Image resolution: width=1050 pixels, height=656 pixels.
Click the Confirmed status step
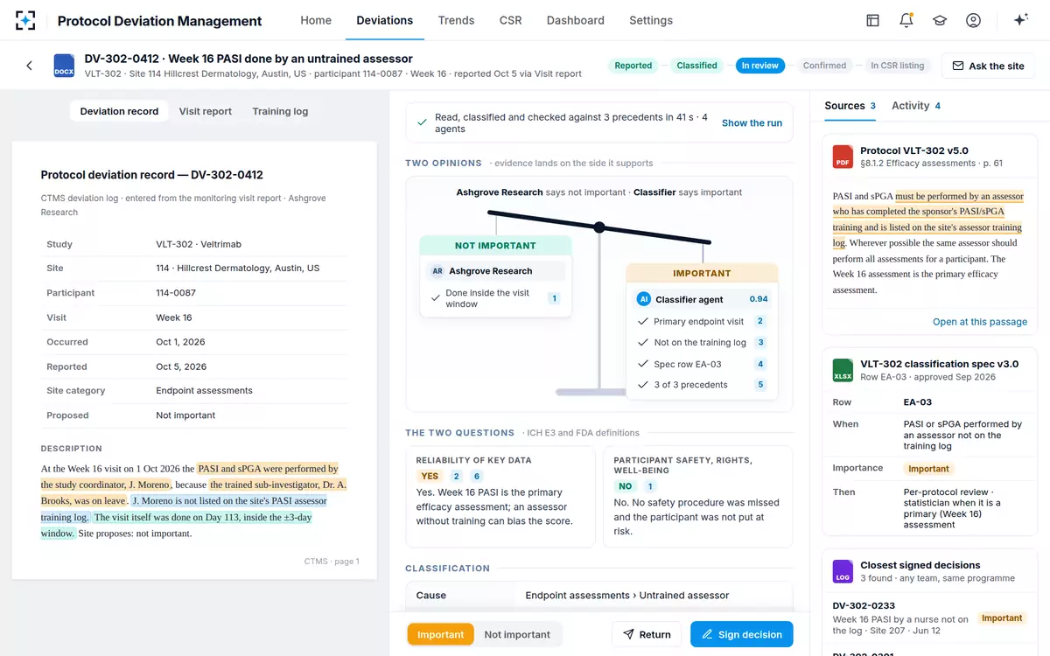click(825, 66)
